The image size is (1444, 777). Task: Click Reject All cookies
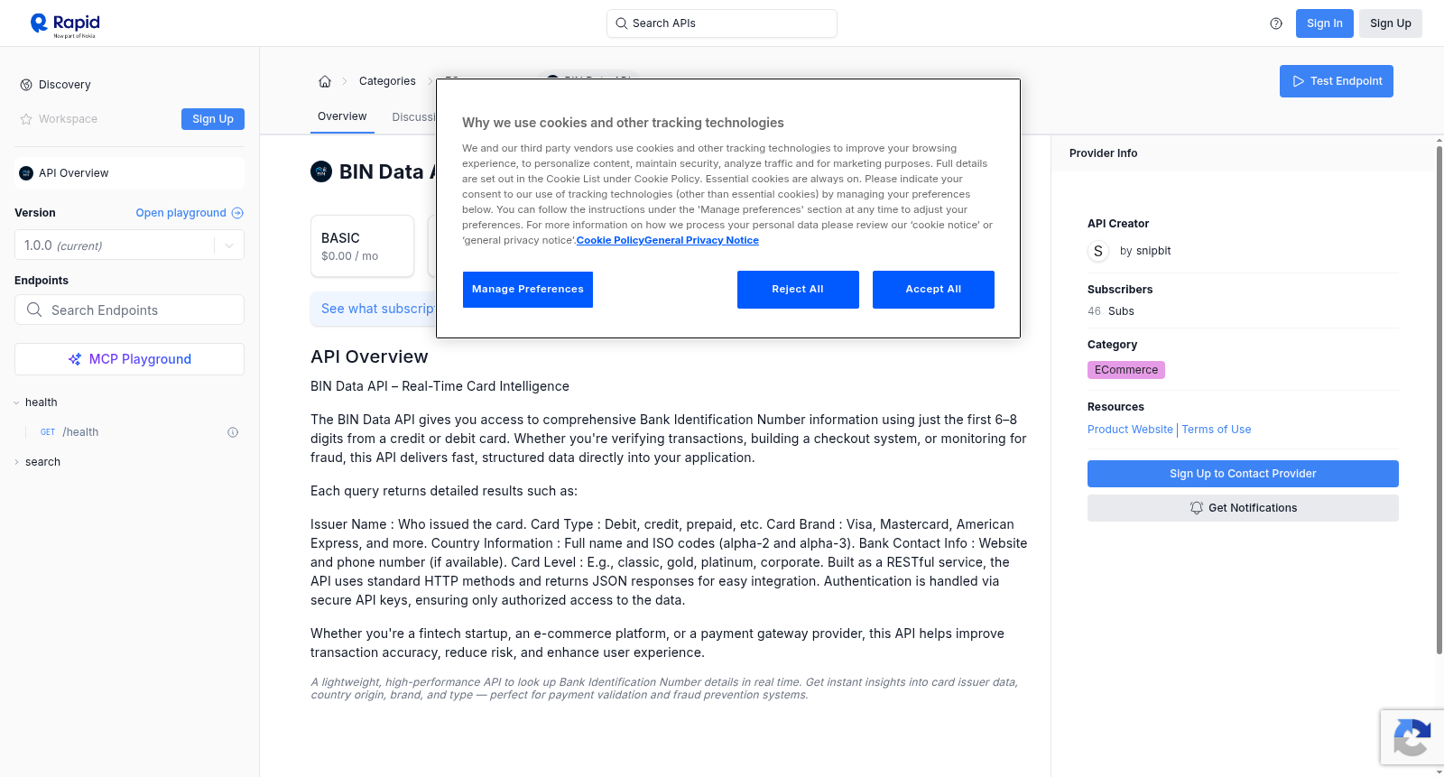coord(798,290)
